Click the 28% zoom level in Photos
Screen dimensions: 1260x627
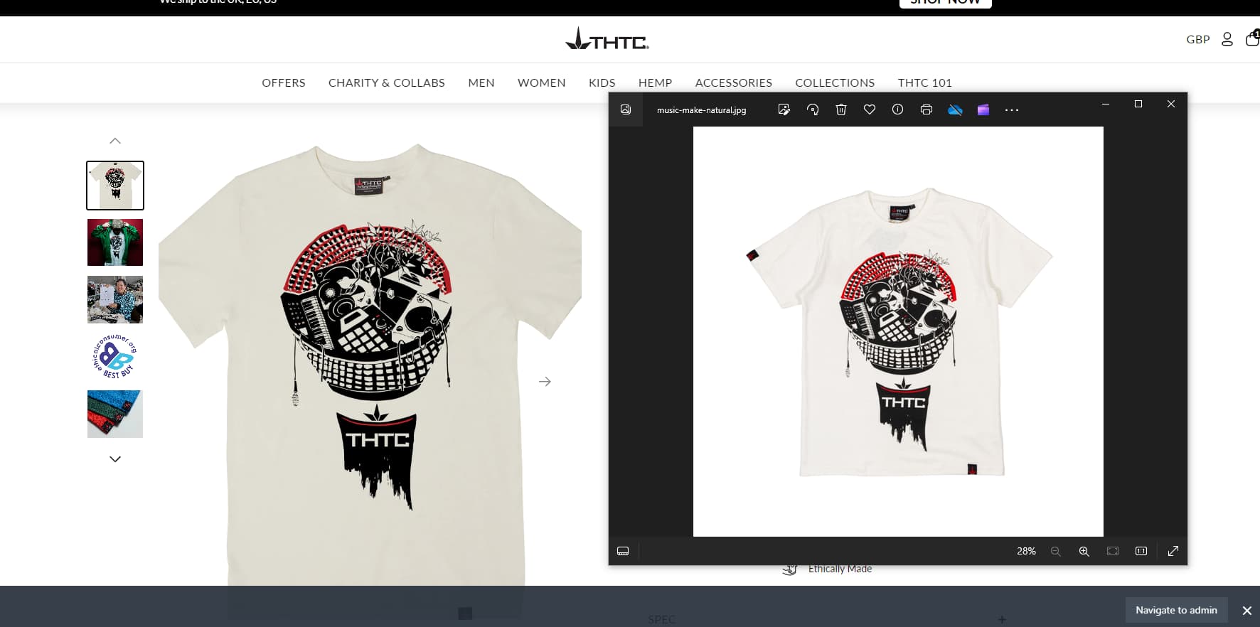coord(1026,551)
